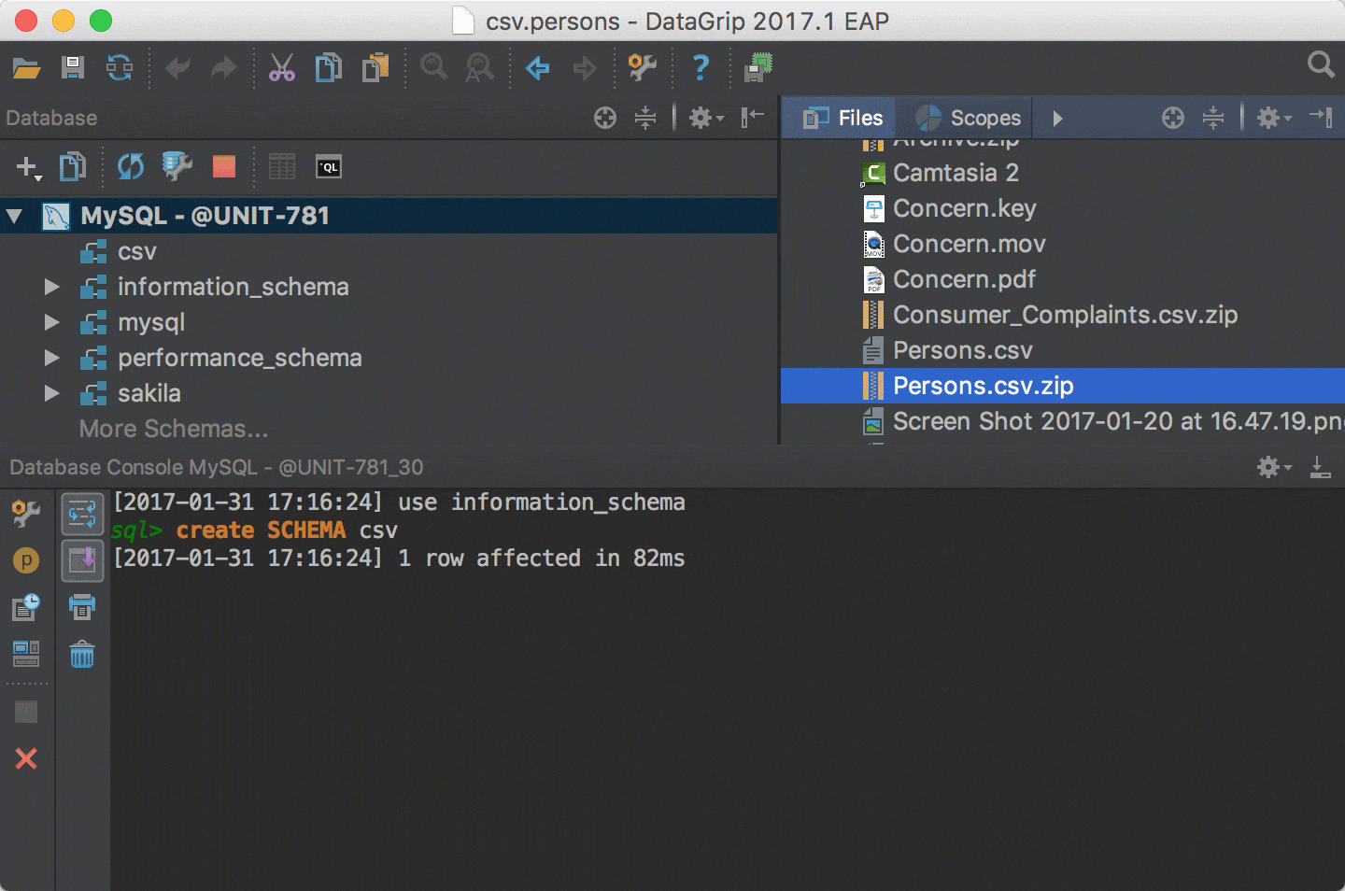Click the Synchronize refresh icon in database toolbar
The width and height of the screenshot is (1345, 891).
130,167
